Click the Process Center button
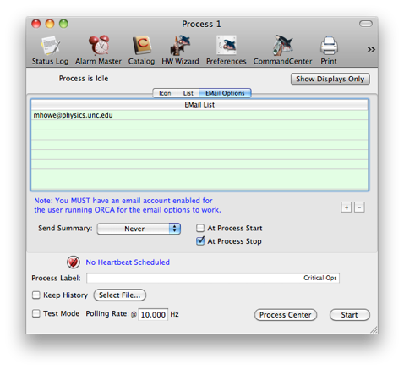Image resolution: width=404 pixels, height=370 pixels. (x=286, y=315)
